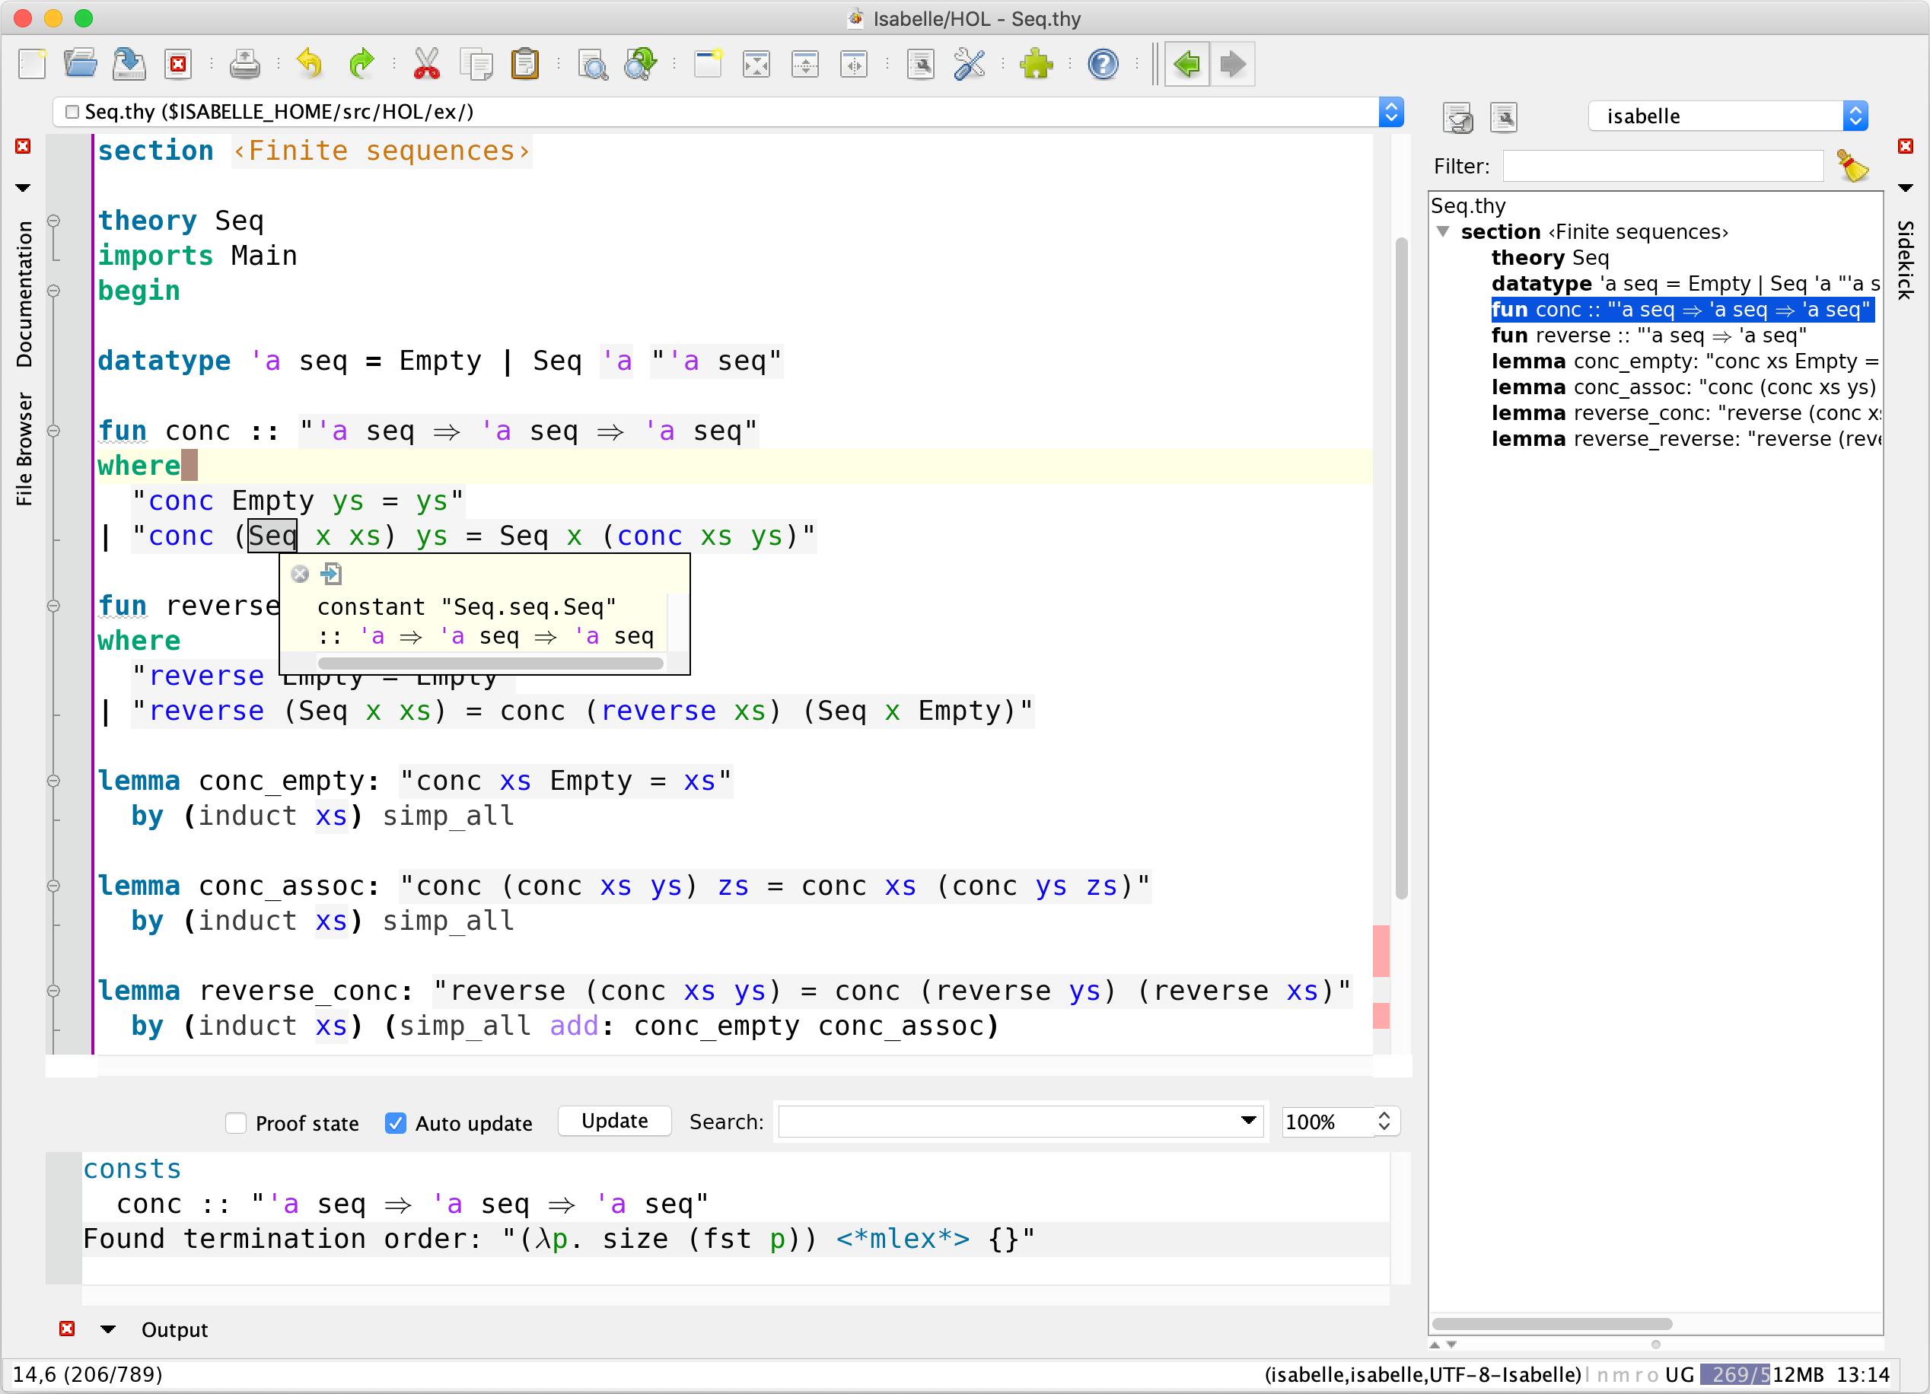
Task: Open a file with the folder icon
Action: click(x=81, y=64)
